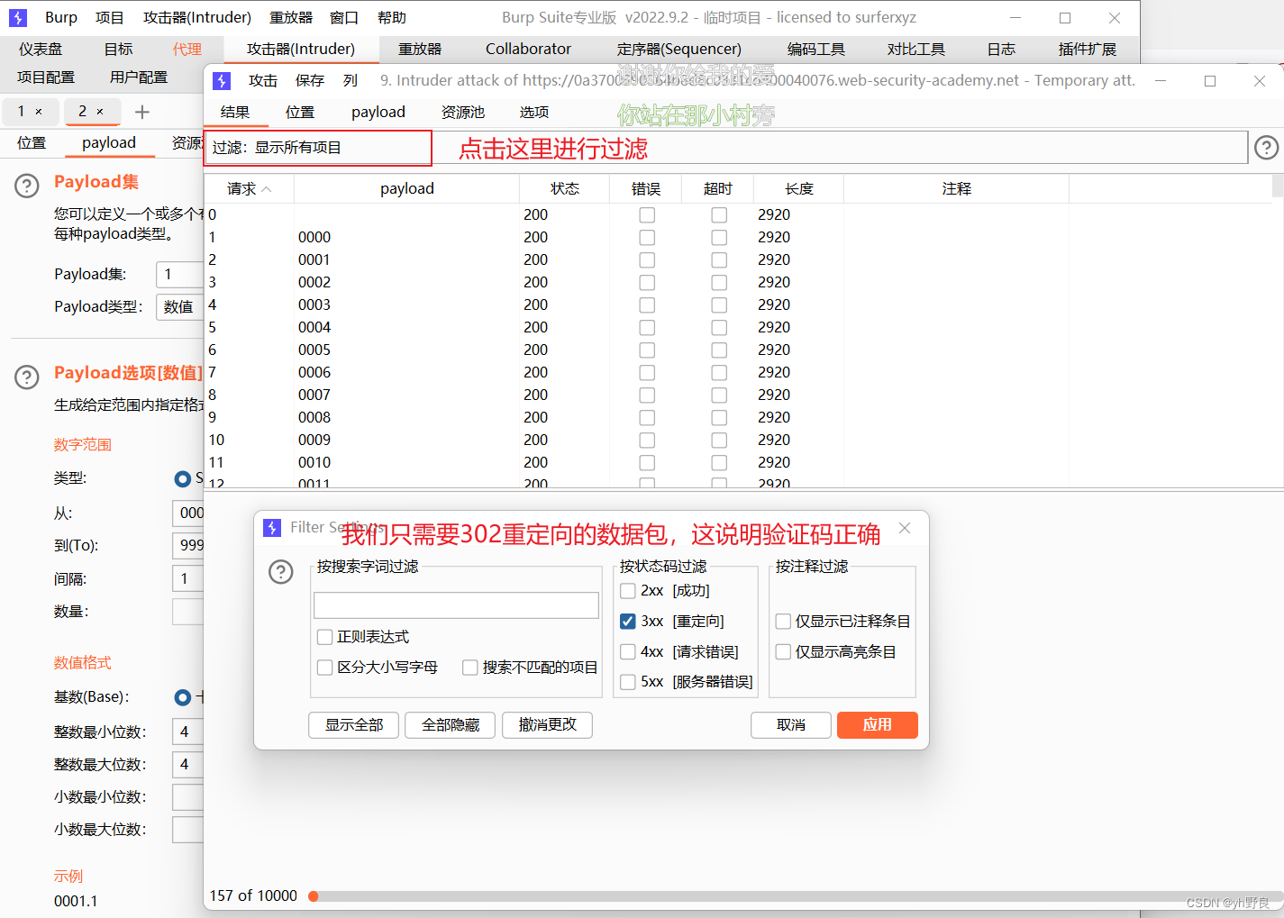Select result row with payload 0005
This screenshot has height=918, width=1284.
(739, 350)
